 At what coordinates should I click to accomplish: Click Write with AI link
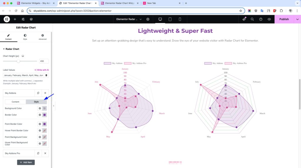point(42,70)
